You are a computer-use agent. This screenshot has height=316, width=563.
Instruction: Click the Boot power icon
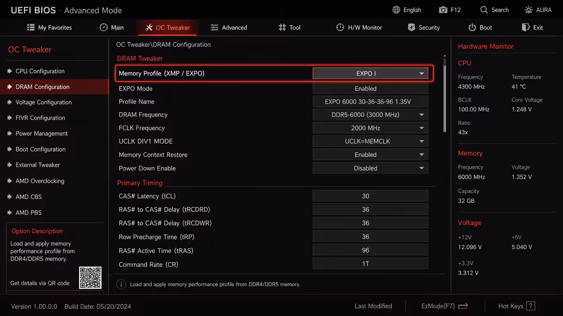click(x=472, y=28)
